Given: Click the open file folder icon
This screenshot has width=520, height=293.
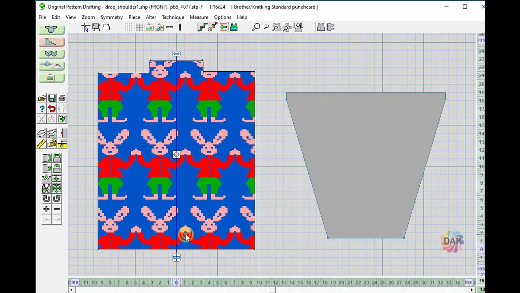Looking at the screenshot, I should pyautogui.click(x=42, y=98).
